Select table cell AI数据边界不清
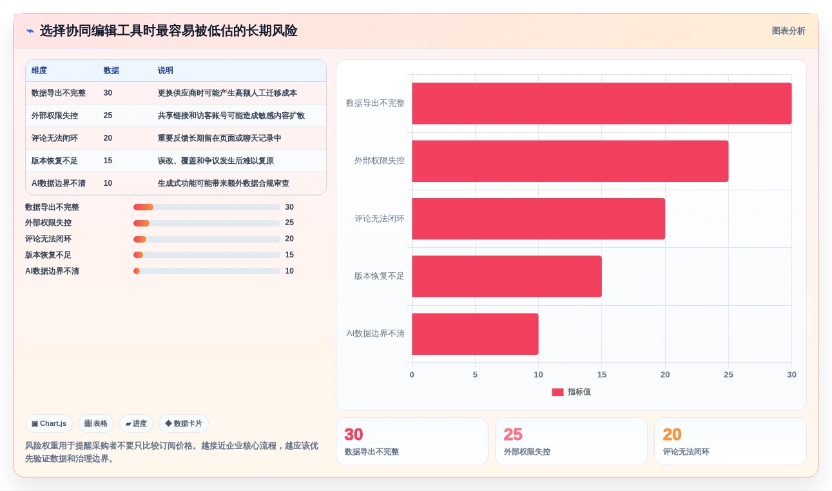 tap(59, 183)
